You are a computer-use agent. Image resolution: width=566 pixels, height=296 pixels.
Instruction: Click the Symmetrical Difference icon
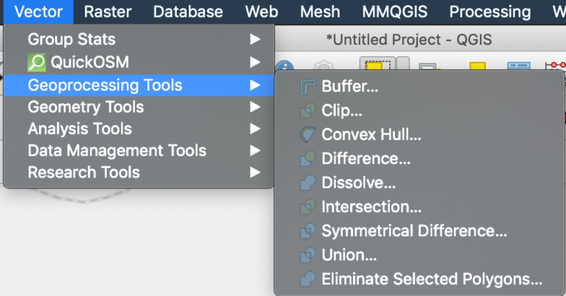308,231
